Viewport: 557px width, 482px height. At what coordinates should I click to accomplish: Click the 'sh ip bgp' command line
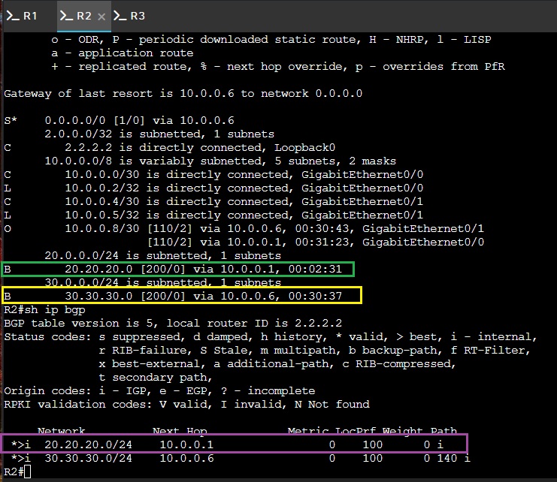tap(44, 309)
